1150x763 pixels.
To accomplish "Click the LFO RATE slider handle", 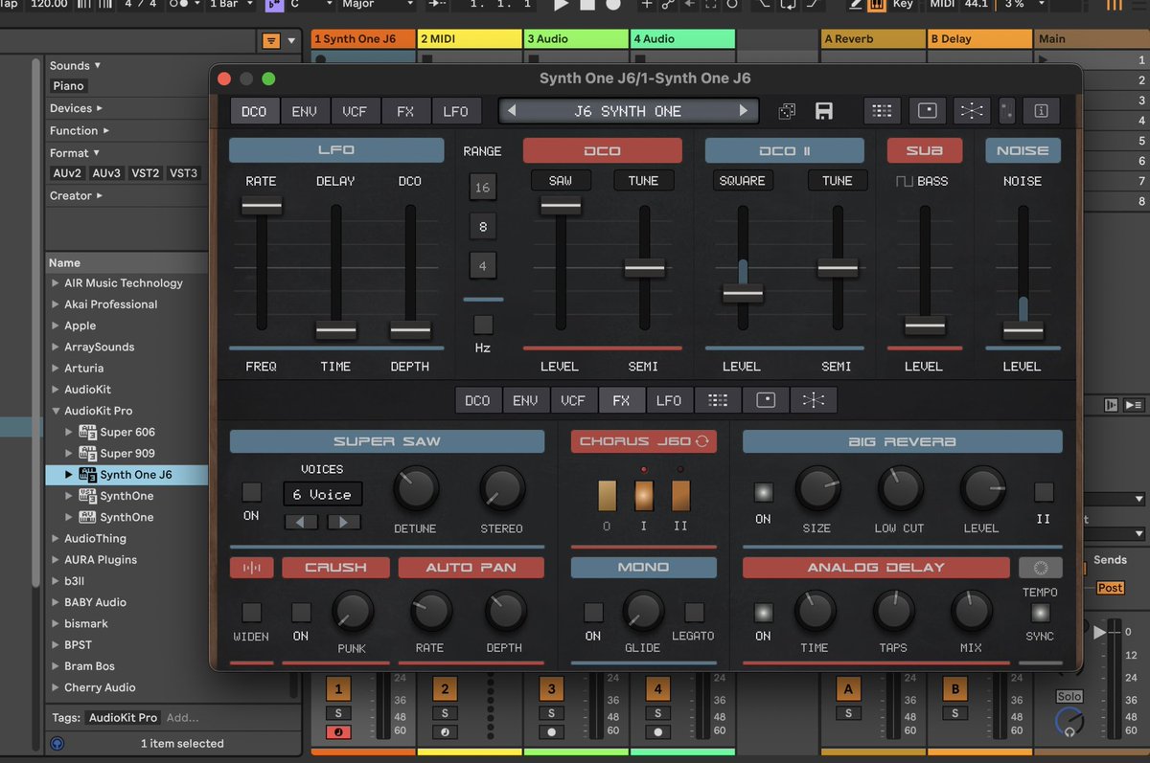I will click(x=262, y=205).
